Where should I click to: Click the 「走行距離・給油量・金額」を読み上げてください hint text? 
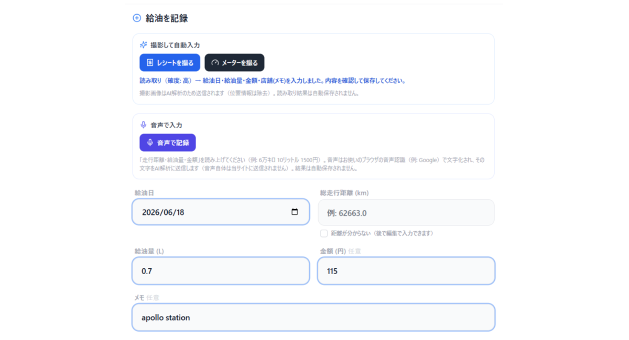tap(312, 164)
